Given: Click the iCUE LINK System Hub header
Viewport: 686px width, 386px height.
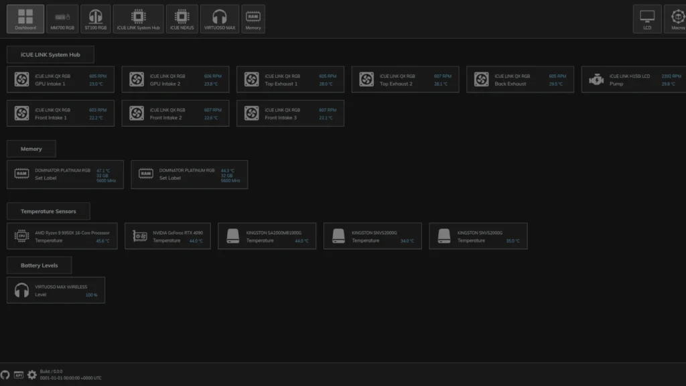Looking at the screenshot, I should [50, 54].
